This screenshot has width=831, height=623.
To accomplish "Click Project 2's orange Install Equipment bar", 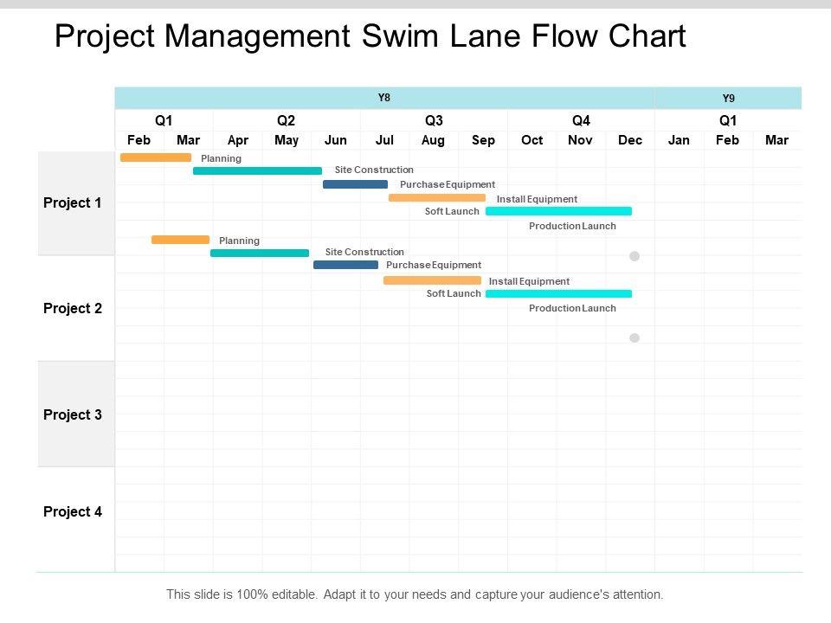I will [x=432, y=280].
